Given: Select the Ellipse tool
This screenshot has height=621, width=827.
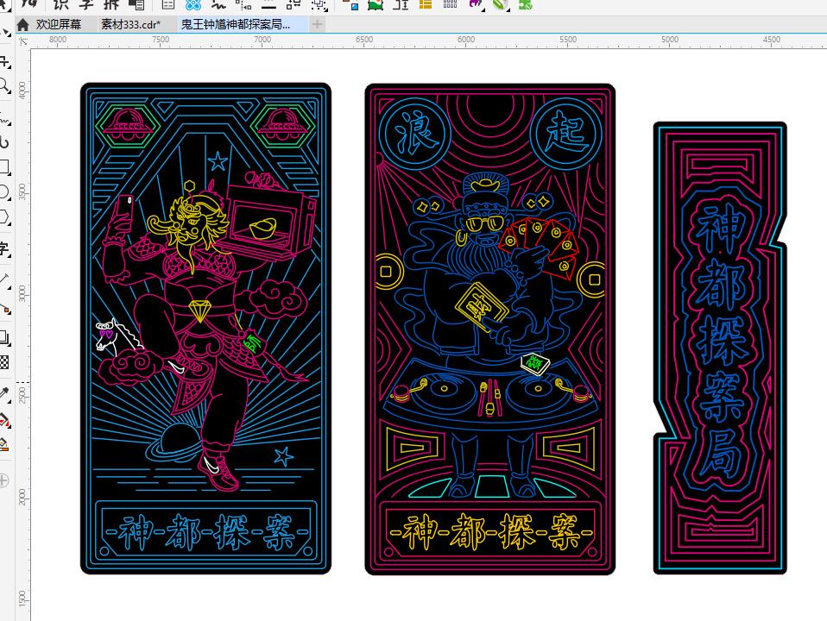Looking at the screenshot, I should click(x=4, y=192).
